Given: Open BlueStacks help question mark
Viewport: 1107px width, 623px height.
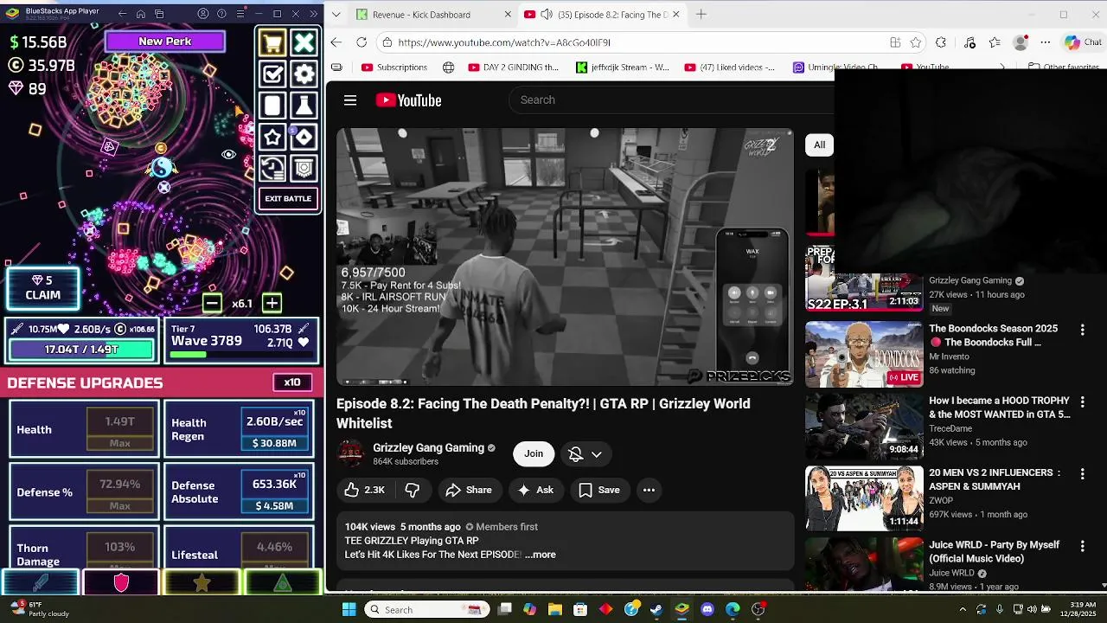Looking at the screenshot, I should coord(221,14).
